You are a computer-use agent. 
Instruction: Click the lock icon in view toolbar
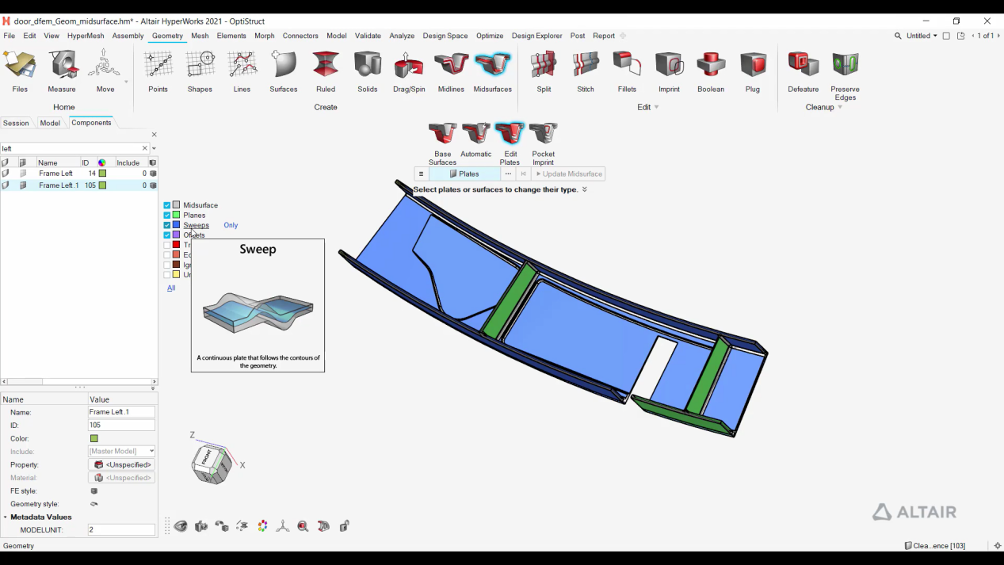pyautogui.click(x=344, y=526)
